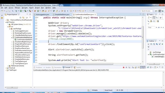The height and width of the screenshot is (93, 165).
Task: Toggle Focus on Workweek in Task List
Action: tap(160, 18)
